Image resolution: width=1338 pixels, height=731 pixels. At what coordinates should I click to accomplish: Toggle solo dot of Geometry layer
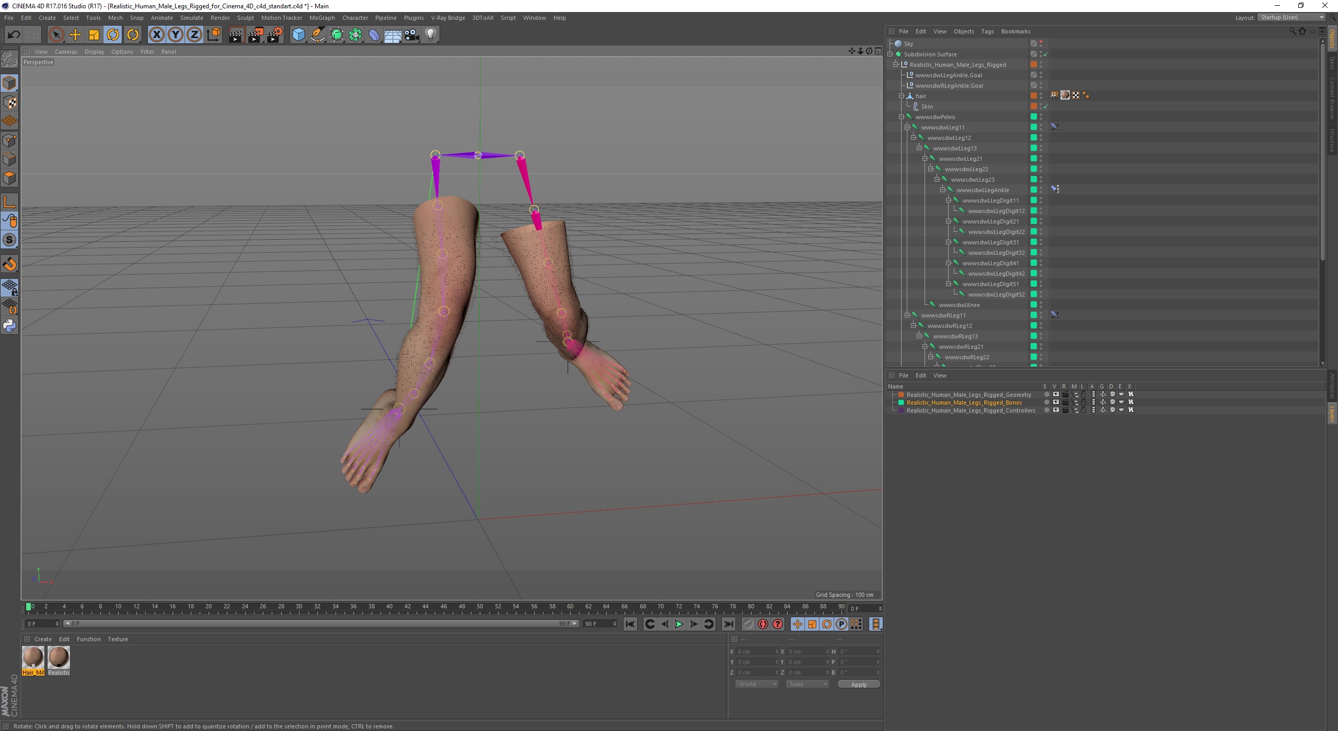click(x=1046, y=395)
